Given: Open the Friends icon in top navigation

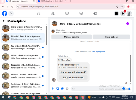Looking at the screenshot, I should pos(53,14).
